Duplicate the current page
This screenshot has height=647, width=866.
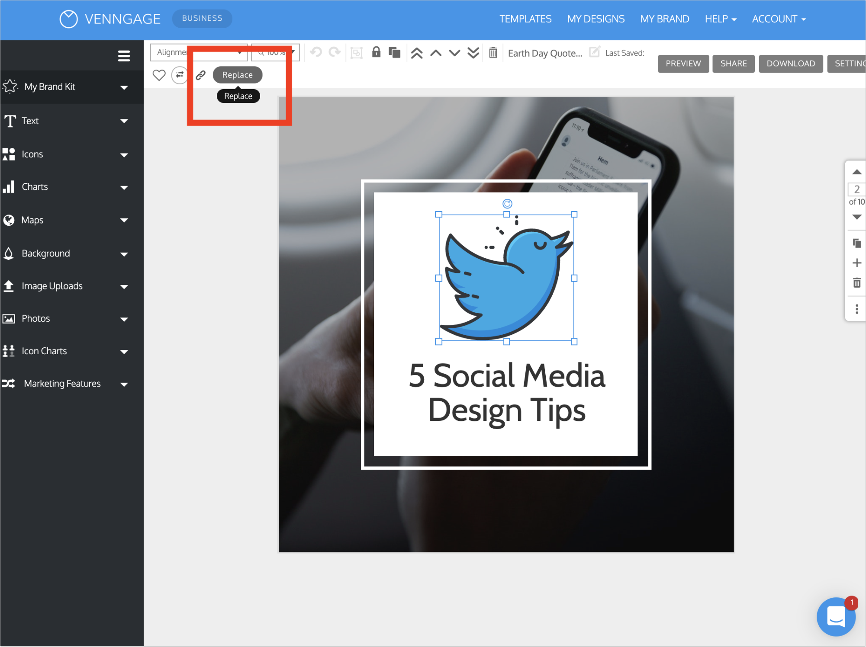pos(856,243)
